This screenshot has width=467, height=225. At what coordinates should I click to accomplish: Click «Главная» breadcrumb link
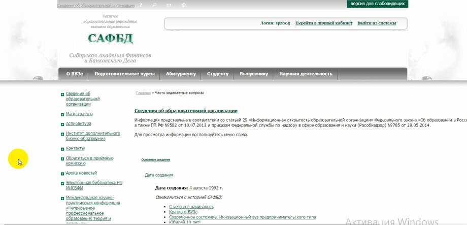(x=143, y=93)
